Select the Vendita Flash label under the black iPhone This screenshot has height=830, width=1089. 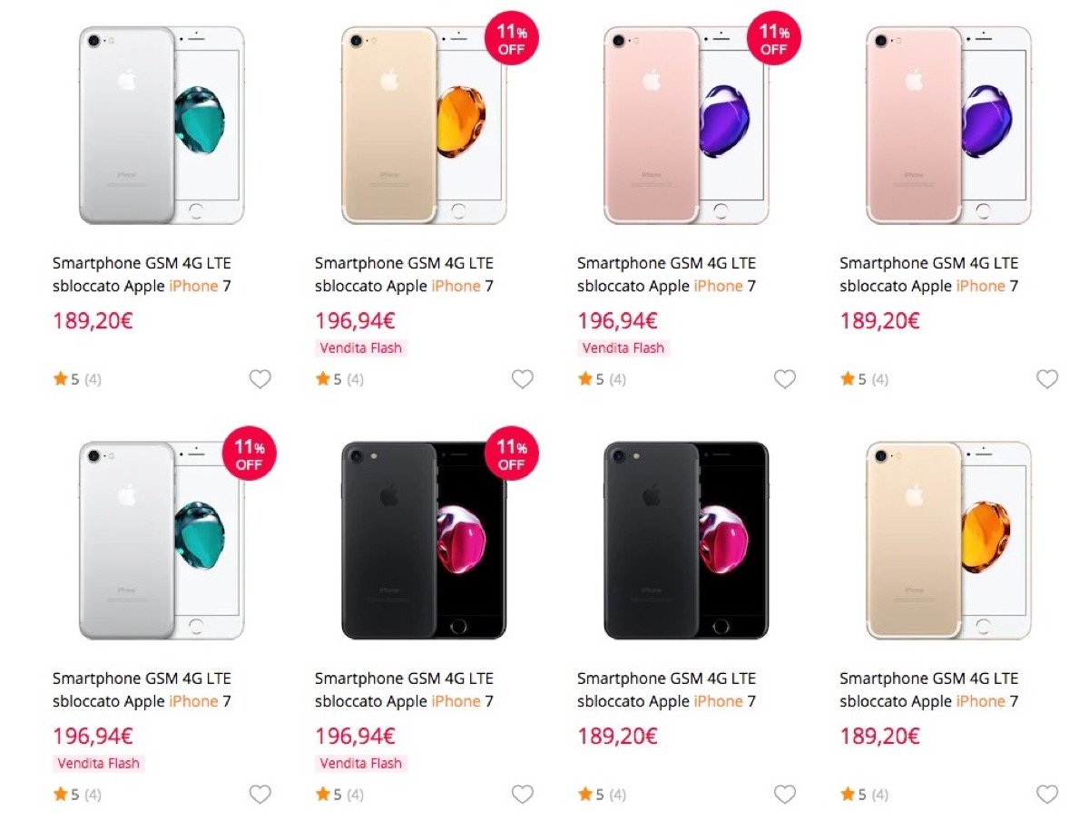pos(362,764)
